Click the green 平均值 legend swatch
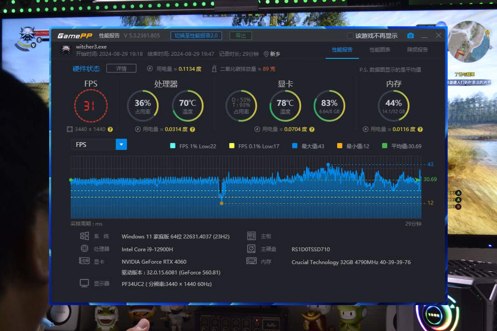This screenshot has height=331, width=497. click(x=385, y=146)
